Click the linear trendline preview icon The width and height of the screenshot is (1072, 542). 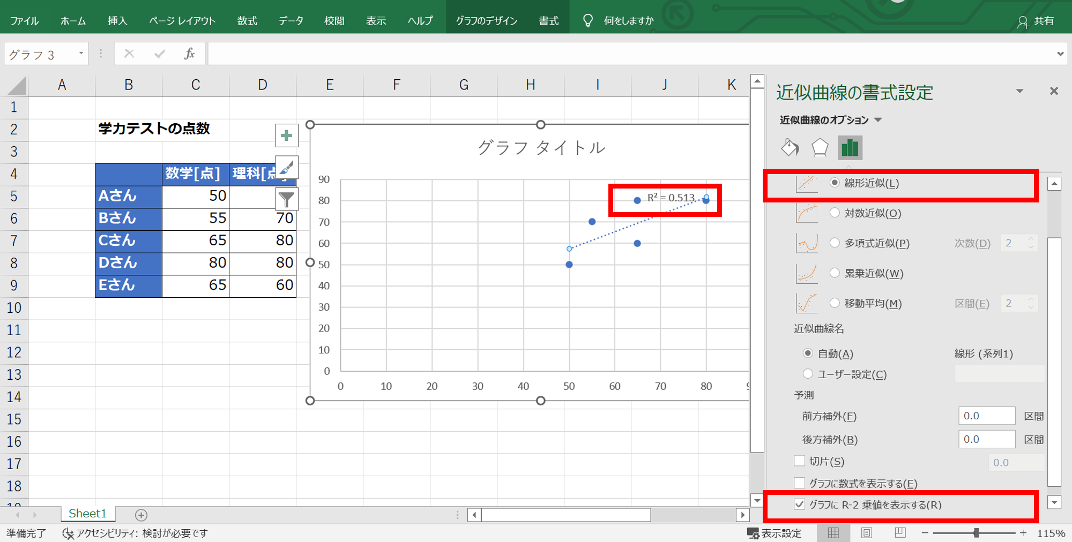807,183
